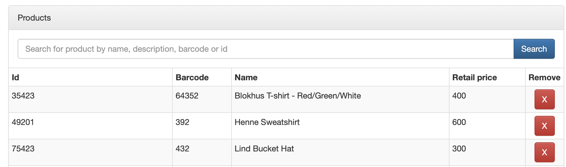Viewport: 566px width, 167px height.
Task: Click the Lind Bucket Hat name
Action: 264,149
